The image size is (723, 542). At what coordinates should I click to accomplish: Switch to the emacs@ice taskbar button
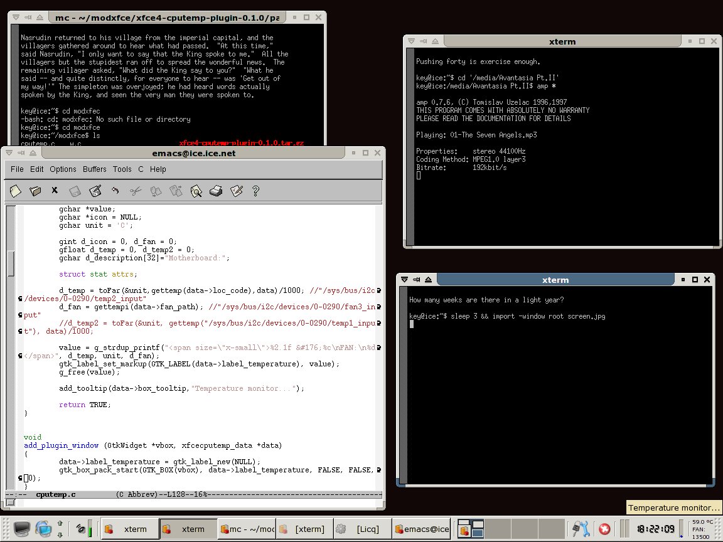tap(421, 529)
